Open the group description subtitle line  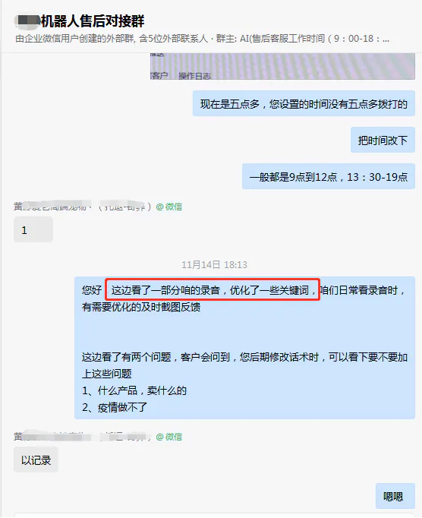(202, 39)
